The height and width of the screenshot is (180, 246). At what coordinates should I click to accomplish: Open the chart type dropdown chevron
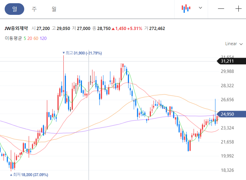pyautogui.click(x=200, y=8)
